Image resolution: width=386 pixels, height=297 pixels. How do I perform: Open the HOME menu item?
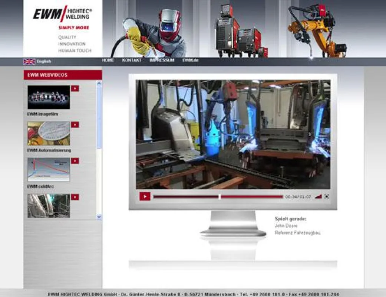tap(108, 60)
